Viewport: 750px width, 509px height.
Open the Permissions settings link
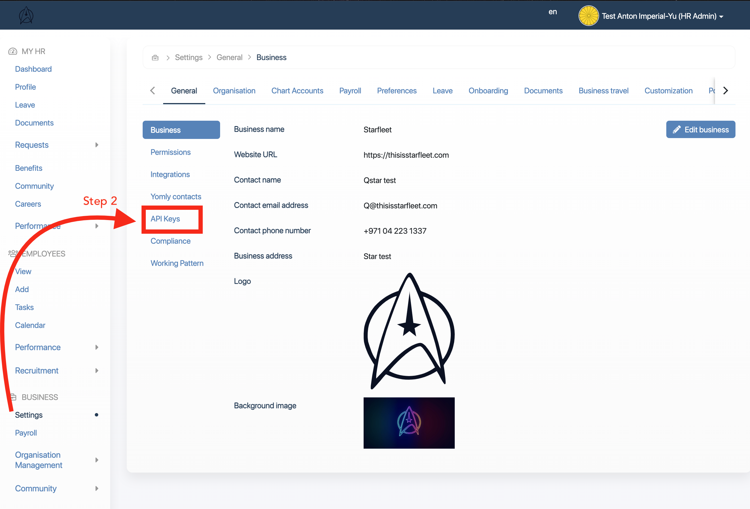point(170,152)
